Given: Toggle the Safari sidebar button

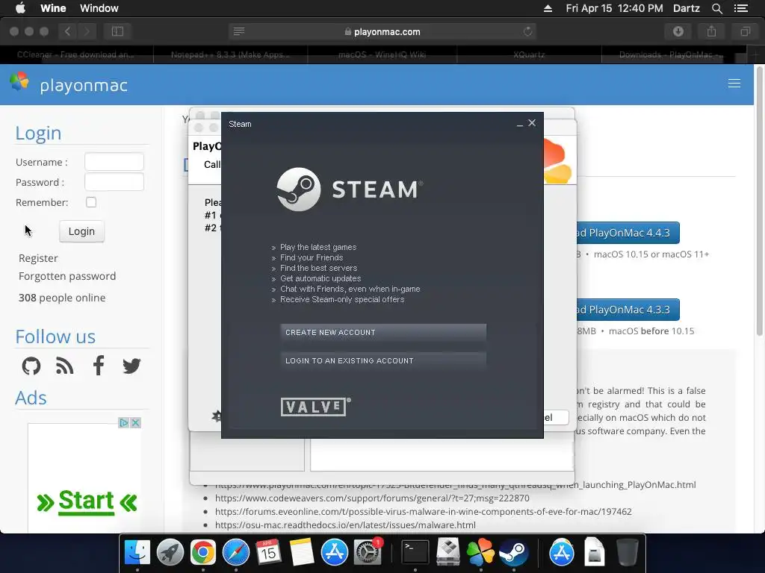Looking at the screenshot, I should point(117,31).
